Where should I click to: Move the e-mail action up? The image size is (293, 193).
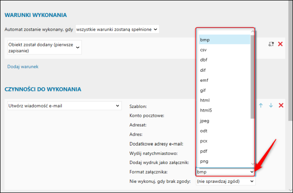261,106
